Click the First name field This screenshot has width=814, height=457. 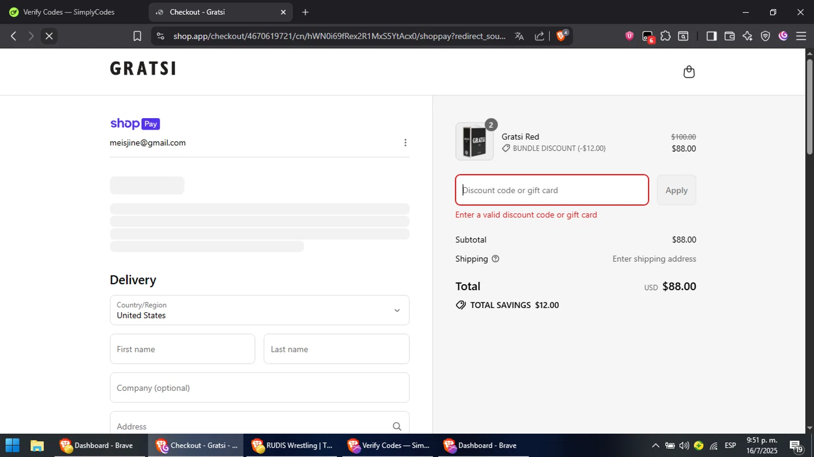(x=182, y=349)
